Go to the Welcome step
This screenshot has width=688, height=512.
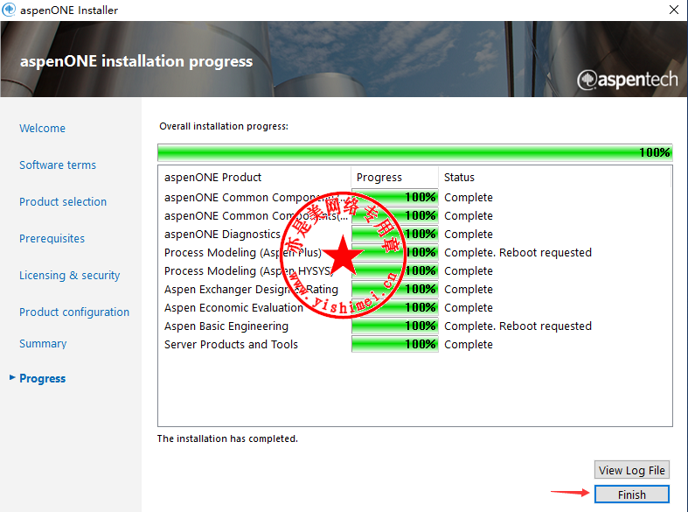[x=42, y=129]
